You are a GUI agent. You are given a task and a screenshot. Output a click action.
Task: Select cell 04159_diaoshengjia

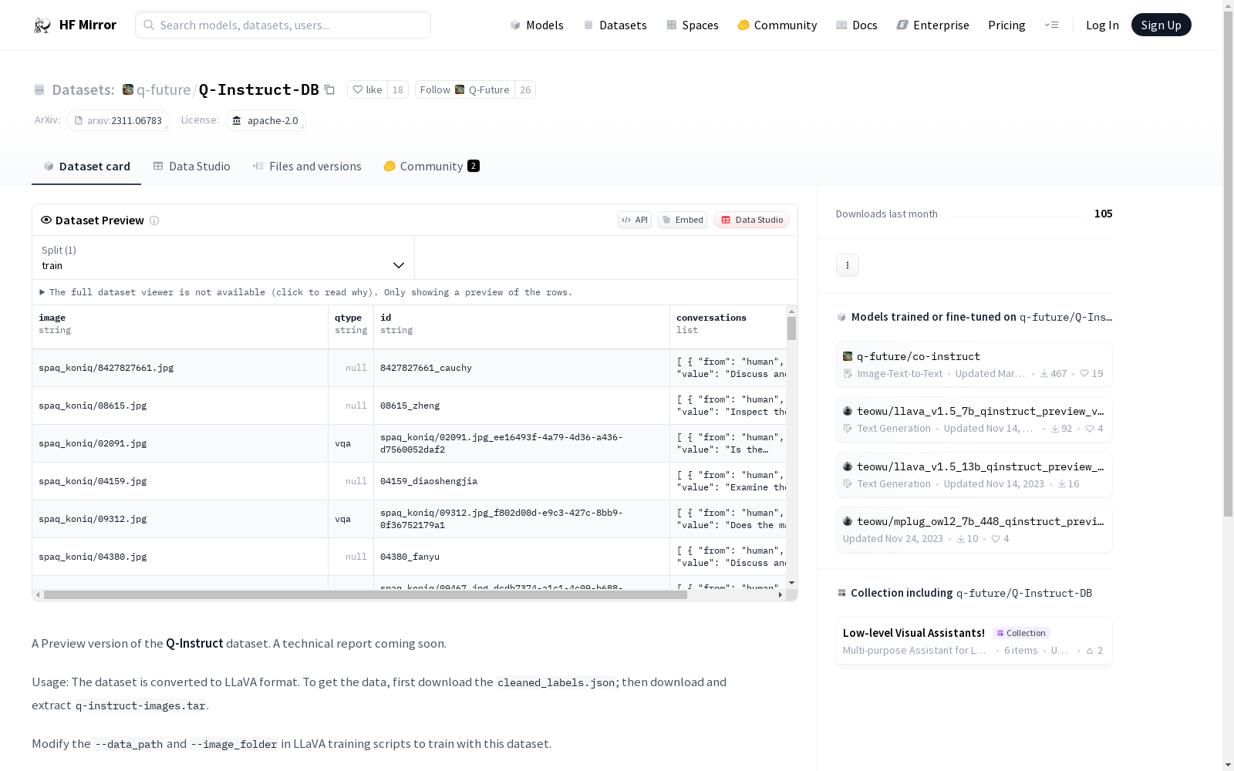click(522, 481)
